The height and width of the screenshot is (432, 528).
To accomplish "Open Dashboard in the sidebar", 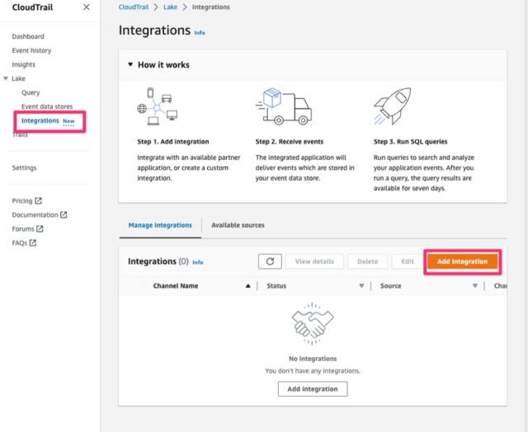I will coord(28,36).
